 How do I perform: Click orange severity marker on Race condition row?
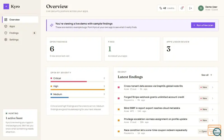point(118,131)
